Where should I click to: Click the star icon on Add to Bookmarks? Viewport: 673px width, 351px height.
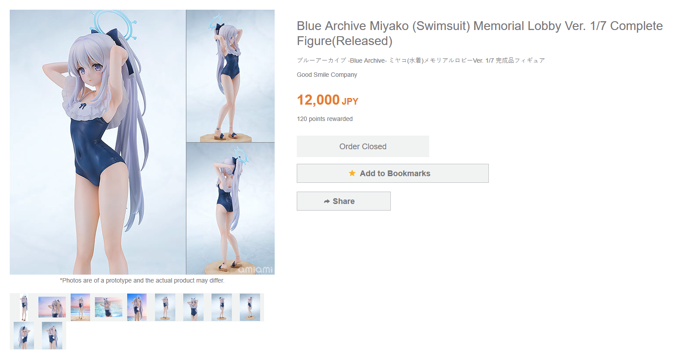coord(352,173)
